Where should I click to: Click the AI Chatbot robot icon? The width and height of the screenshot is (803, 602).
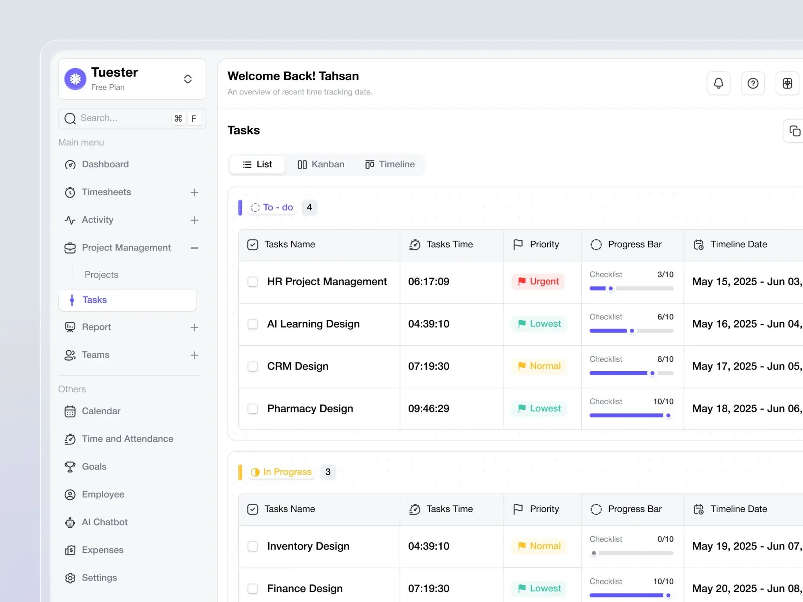[x=70, y=522]
